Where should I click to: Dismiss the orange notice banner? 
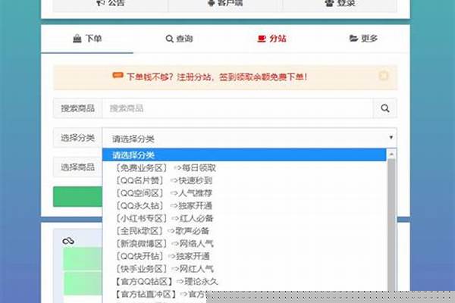tap(384, 76)
